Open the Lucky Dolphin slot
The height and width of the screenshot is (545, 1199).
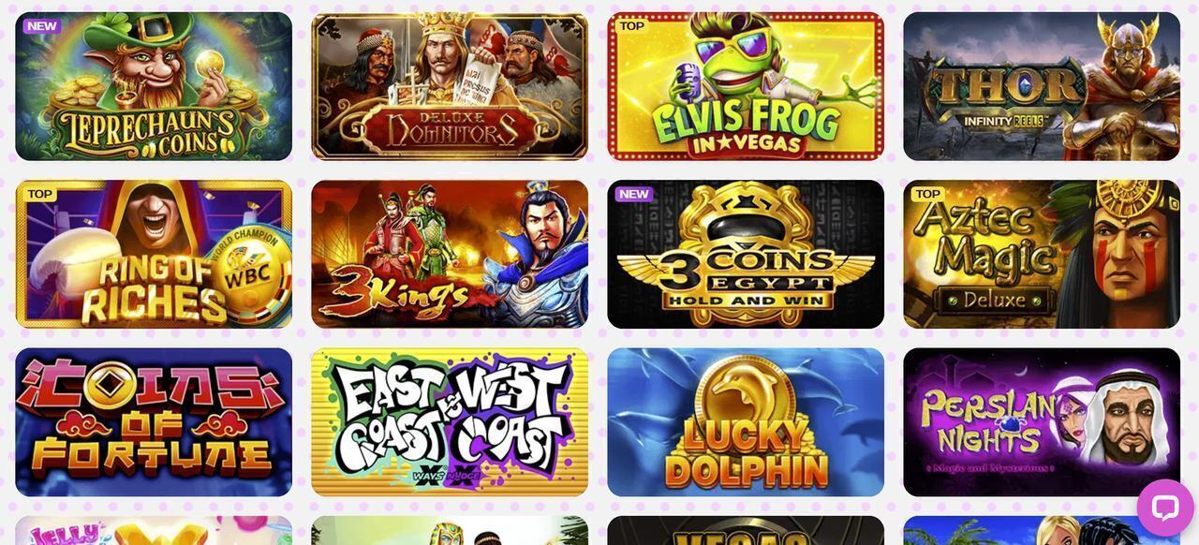click(x=746, y=422)
